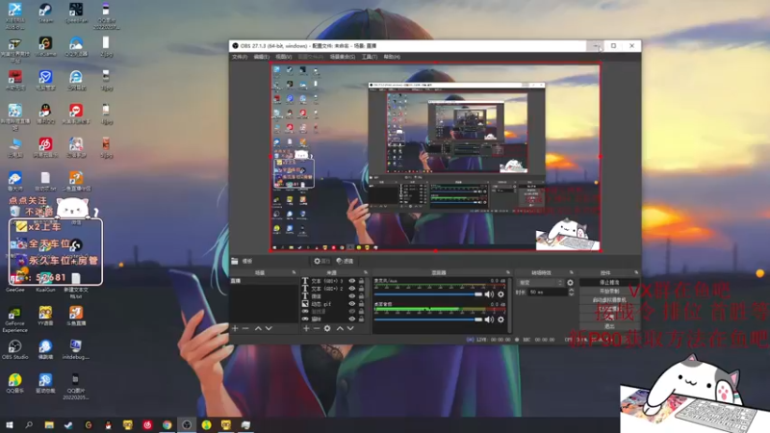Open the Tools menu in OBS
770x433 pixels.
[x=370, y=57]
